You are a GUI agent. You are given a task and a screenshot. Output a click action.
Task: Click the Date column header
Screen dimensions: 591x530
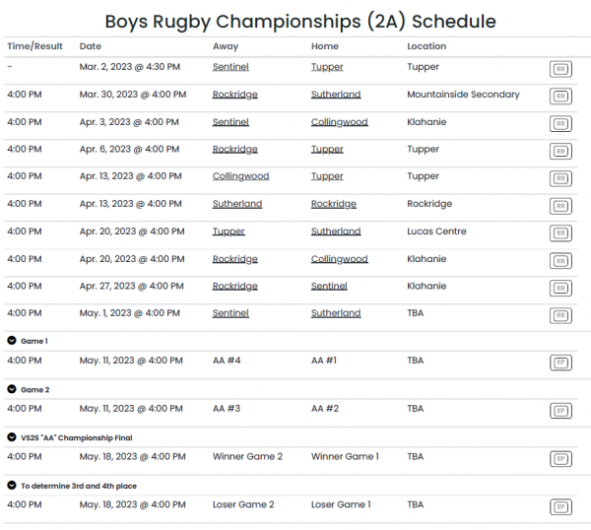[91, 46]
